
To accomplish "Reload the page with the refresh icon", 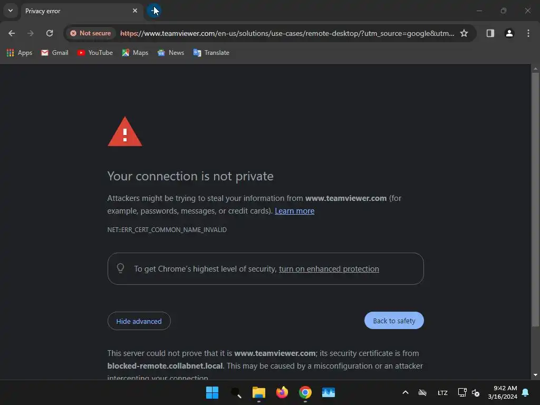I will [50, 33].
